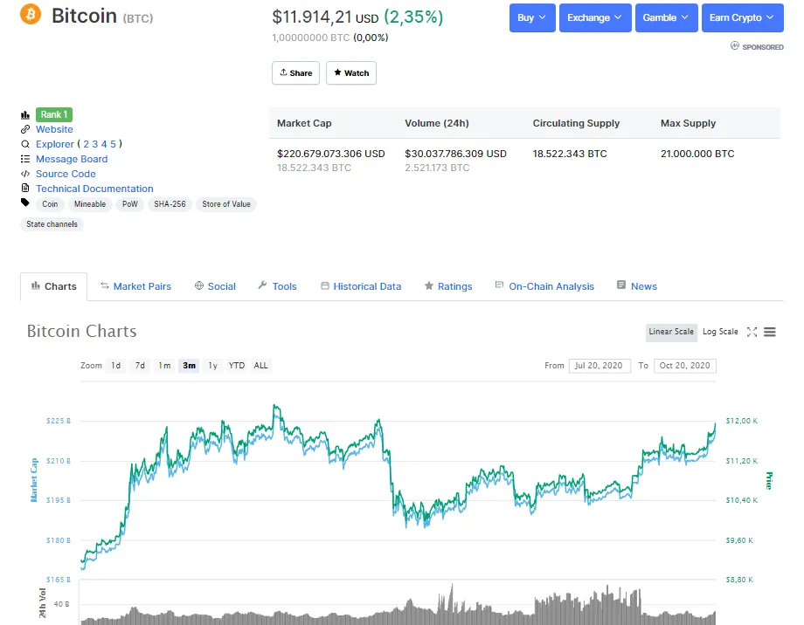Open the primary Explorer link
Screen dimensions: 804x625
click(55, 144)
